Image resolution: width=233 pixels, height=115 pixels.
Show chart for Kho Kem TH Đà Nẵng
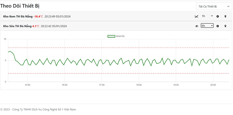click(x=196, y=16)
